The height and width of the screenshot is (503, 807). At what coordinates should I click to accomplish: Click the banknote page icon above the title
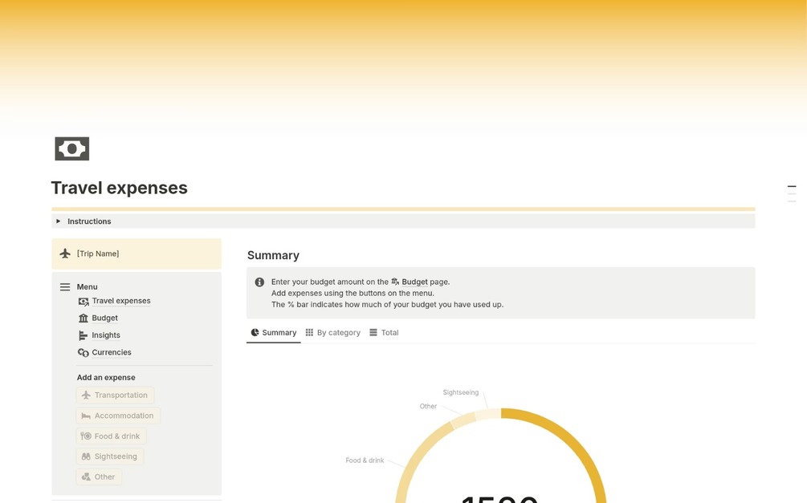72,148
